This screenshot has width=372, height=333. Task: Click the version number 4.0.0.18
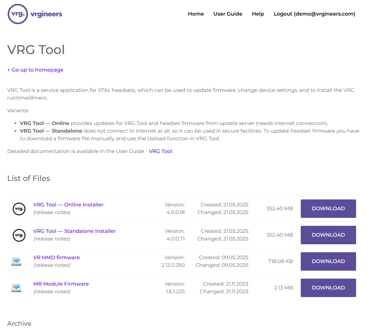pos(176,212)
